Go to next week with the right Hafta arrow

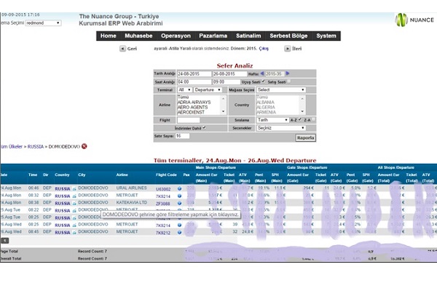click(288, 73)
